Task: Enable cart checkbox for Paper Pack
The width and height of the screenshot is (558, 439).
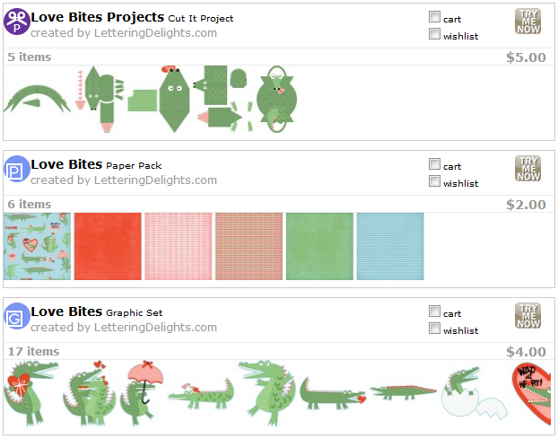Action: click(435, 164)
